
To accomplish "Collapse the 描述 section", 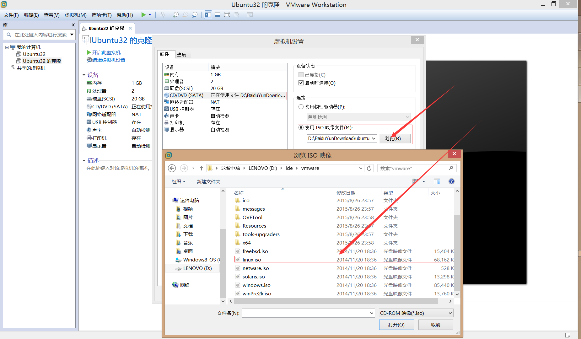I will (84, 161).
